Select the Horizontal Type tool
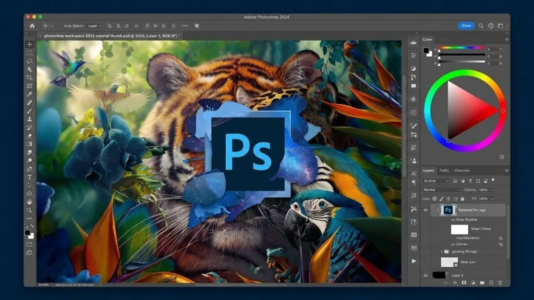Viewport: 534px width, 300px height. (x=30, y=177)
